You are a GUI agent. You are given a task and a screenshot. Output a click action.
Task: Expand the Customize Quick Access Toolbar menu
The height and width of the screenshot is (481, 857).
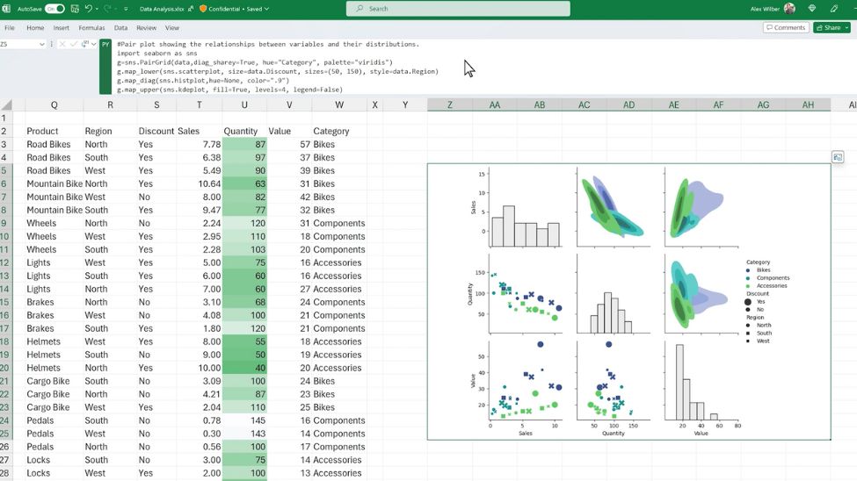click(x=124, y=9)
